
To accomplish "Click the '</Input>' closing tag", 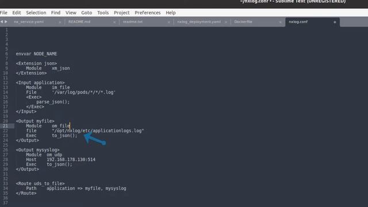I will click(x=26, y=112).
